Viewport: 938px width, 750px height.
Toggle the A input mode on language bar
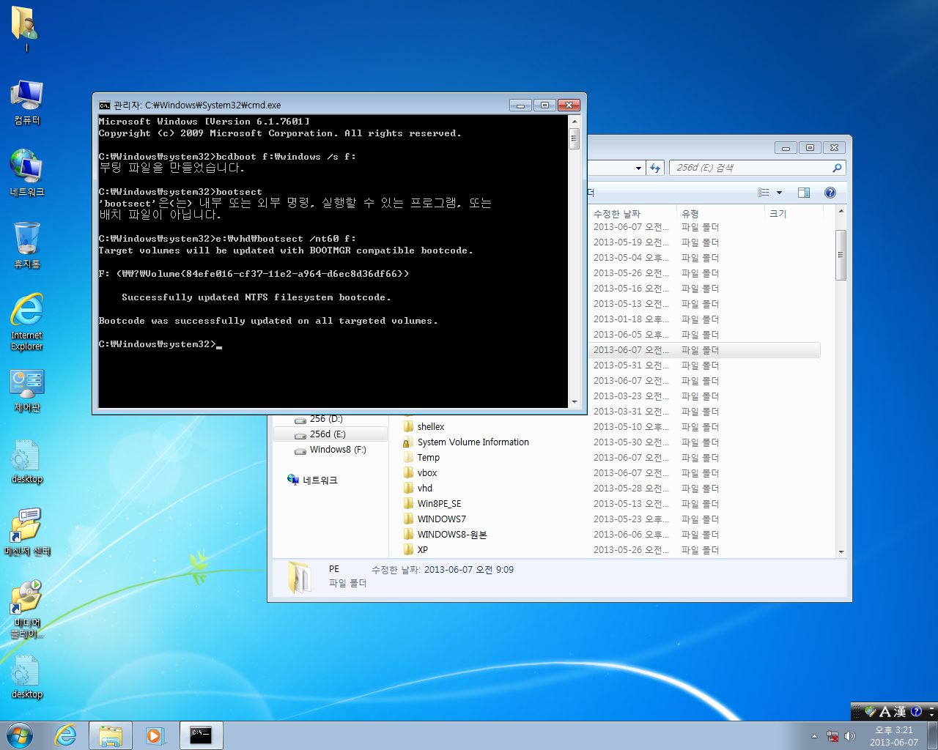[x=885, y=712]
